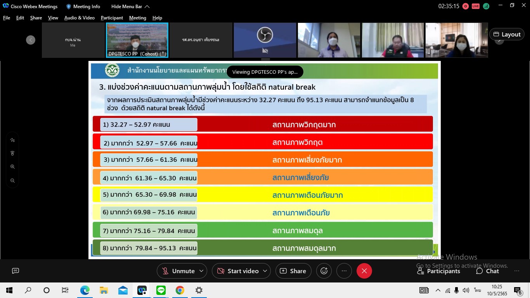Start video camera
The width and height of the screenshot is (530, 298).
point(238,271)
